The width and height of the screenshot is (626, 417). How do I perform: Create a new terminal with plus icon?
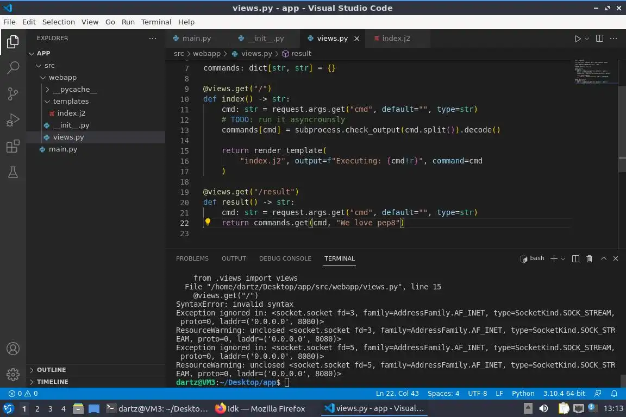(x=553, y=258)
